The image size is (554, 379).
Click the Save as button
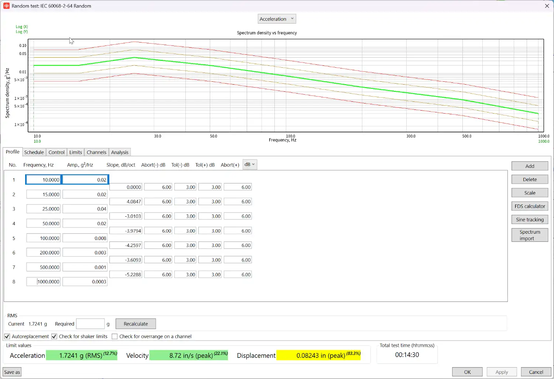pyautogui.click(x=12, y=372)
